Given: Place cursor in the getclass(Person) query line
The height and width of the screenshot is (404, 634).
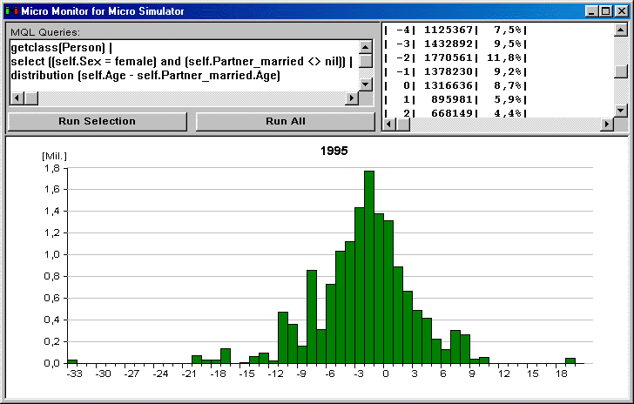Looking at the screenshot, I should pyautogui.click(x=61, y=47).
